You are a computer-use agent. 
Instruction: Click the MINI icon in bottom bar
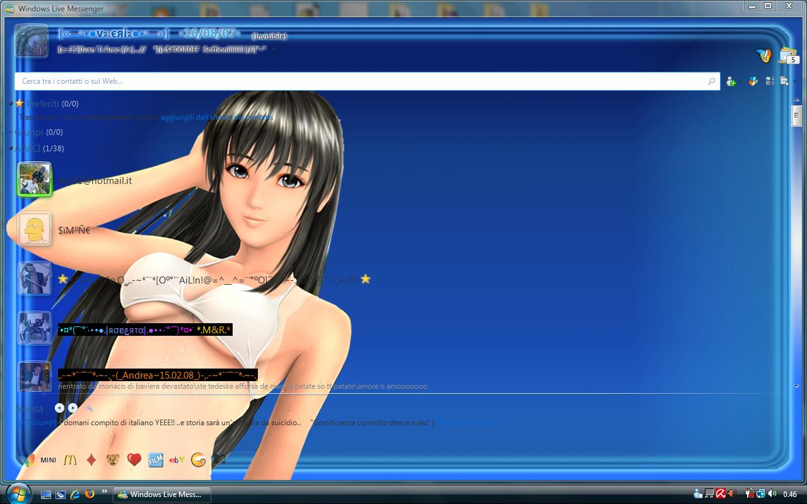pyautogui.click(x=48, y=460)
